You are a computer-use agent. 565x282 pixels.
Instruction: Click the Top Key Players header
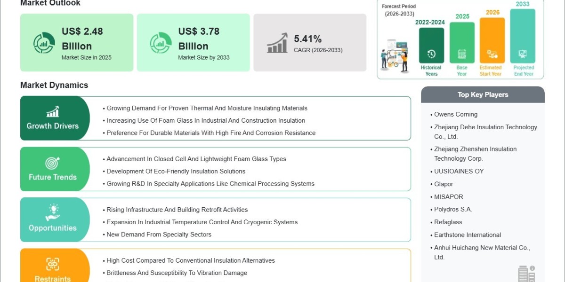[x=483, y=94]
